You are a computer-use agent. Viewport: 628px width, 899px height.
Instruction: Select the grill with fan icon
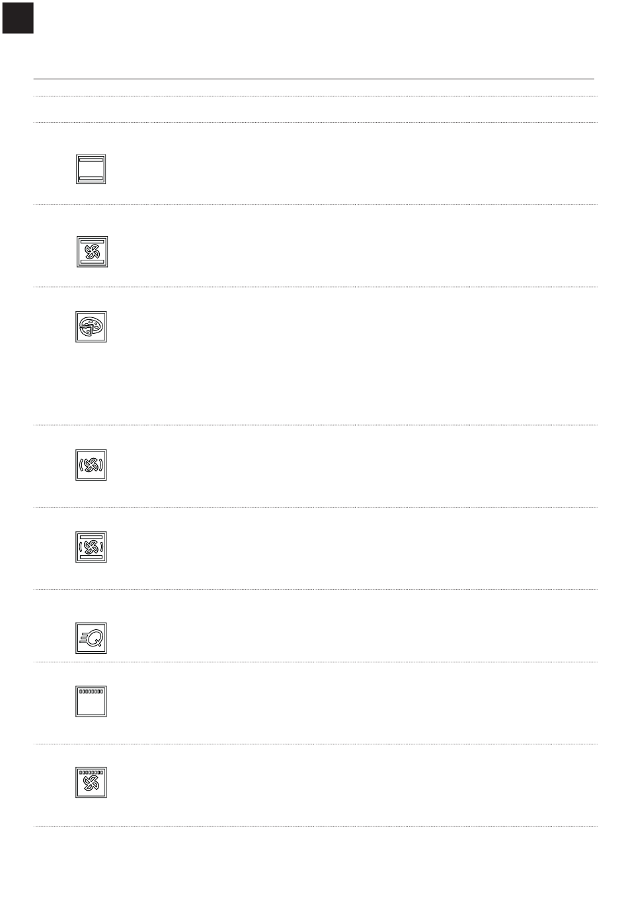pyautogui.click(x=91, y=783)
